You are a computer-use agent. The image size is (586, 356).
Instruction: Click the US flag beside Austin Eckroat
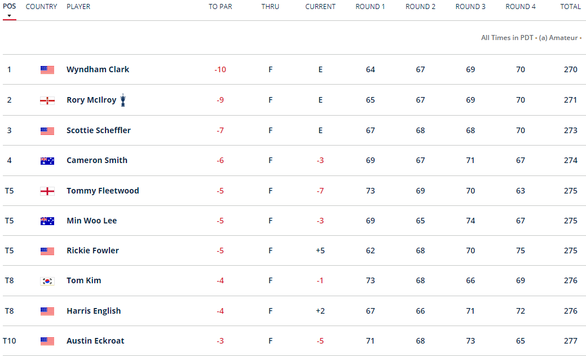[47, 341]
